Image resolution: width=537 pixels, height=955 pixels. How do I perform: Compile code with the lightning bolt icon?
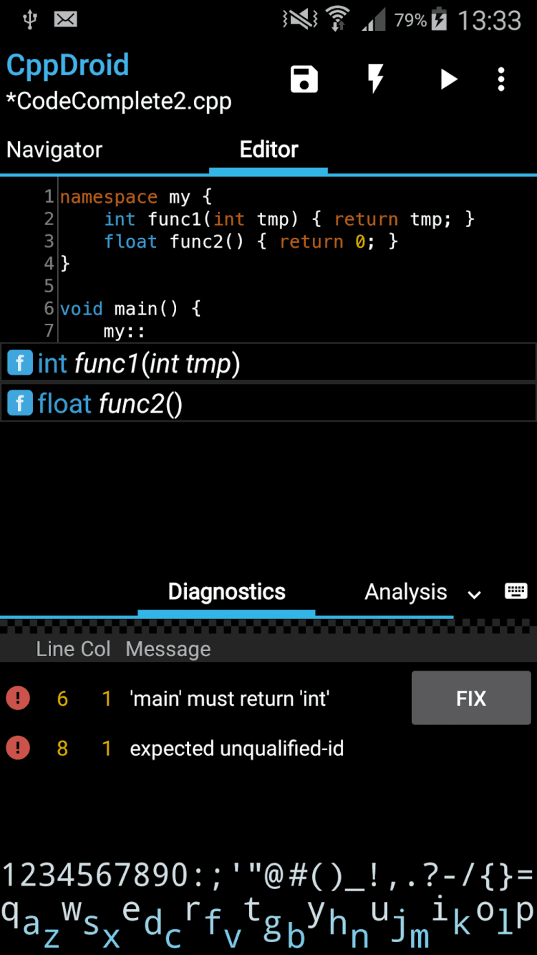[x=376, y=79]
